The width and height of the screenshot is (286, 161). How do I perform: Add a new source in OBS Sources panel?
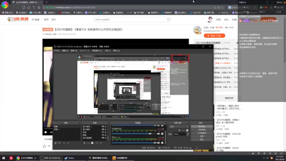click(84, 143)
